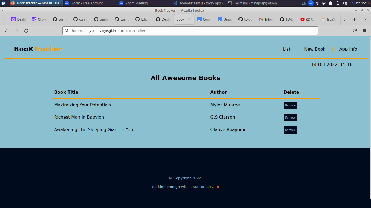Click the Wi-Fi icon in the top bar
This screenshot has width=371, height=208.
(323, 3)
